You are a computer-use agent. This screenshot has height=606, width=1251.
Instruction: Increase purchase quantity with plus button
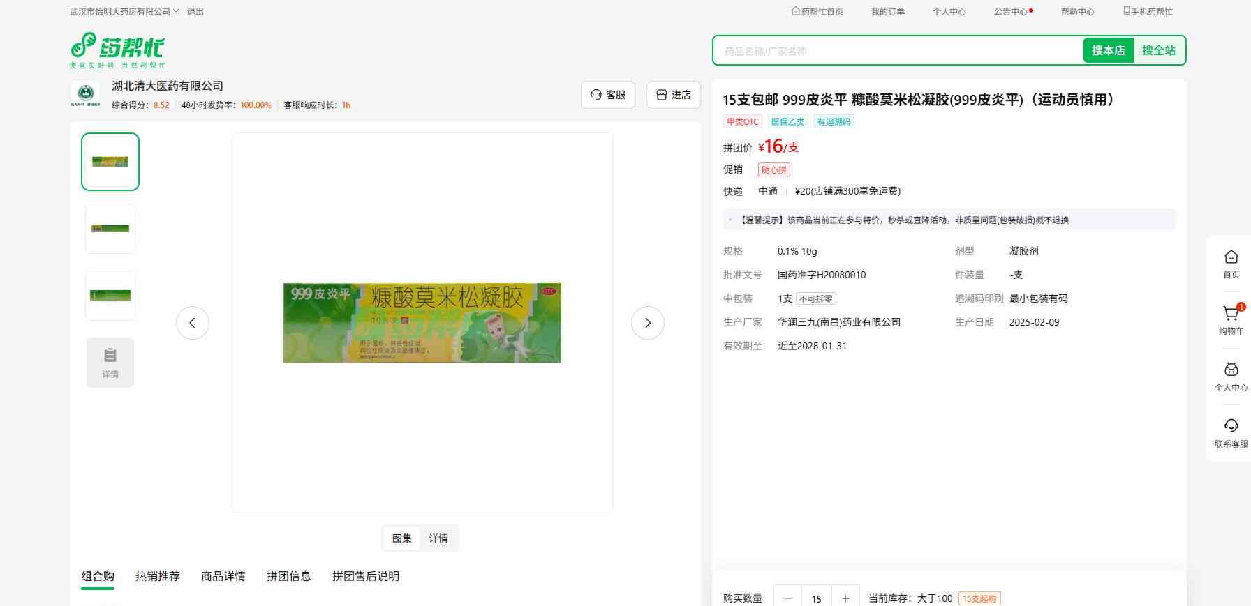[x=845, y=598]
